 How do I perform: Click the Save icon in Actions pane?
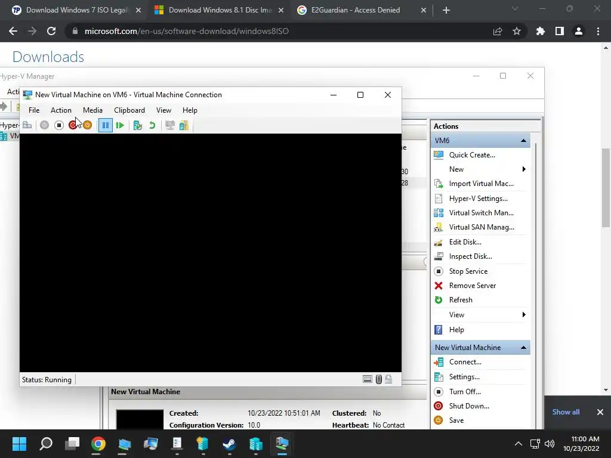pos(439,420)
